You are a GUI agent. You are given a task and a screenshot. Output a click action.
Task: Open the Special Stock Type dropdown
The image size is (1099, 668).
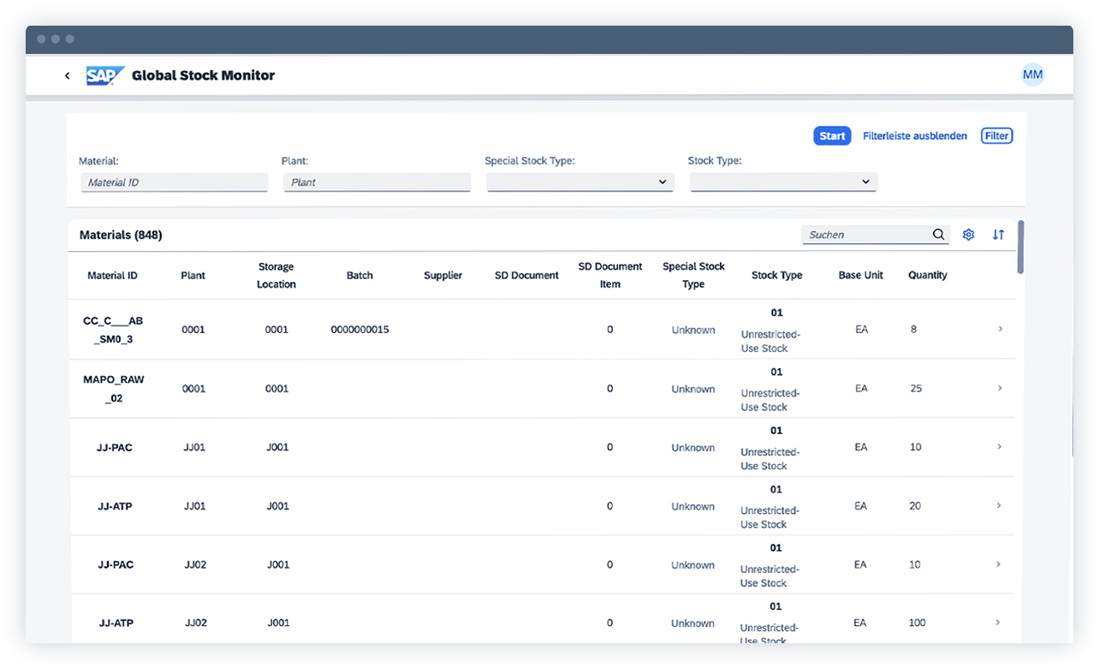coord(579,182)
